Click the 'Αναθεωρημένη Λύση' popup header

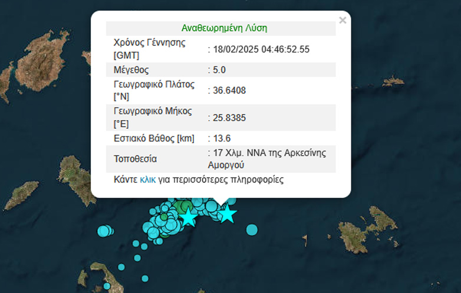pos(220,28)
